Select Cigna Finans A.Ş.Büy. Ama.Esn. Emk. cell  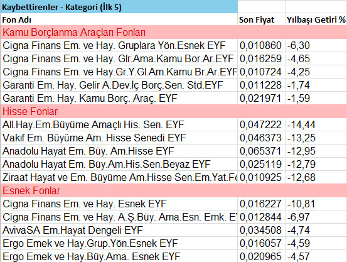tap(119, 217)
